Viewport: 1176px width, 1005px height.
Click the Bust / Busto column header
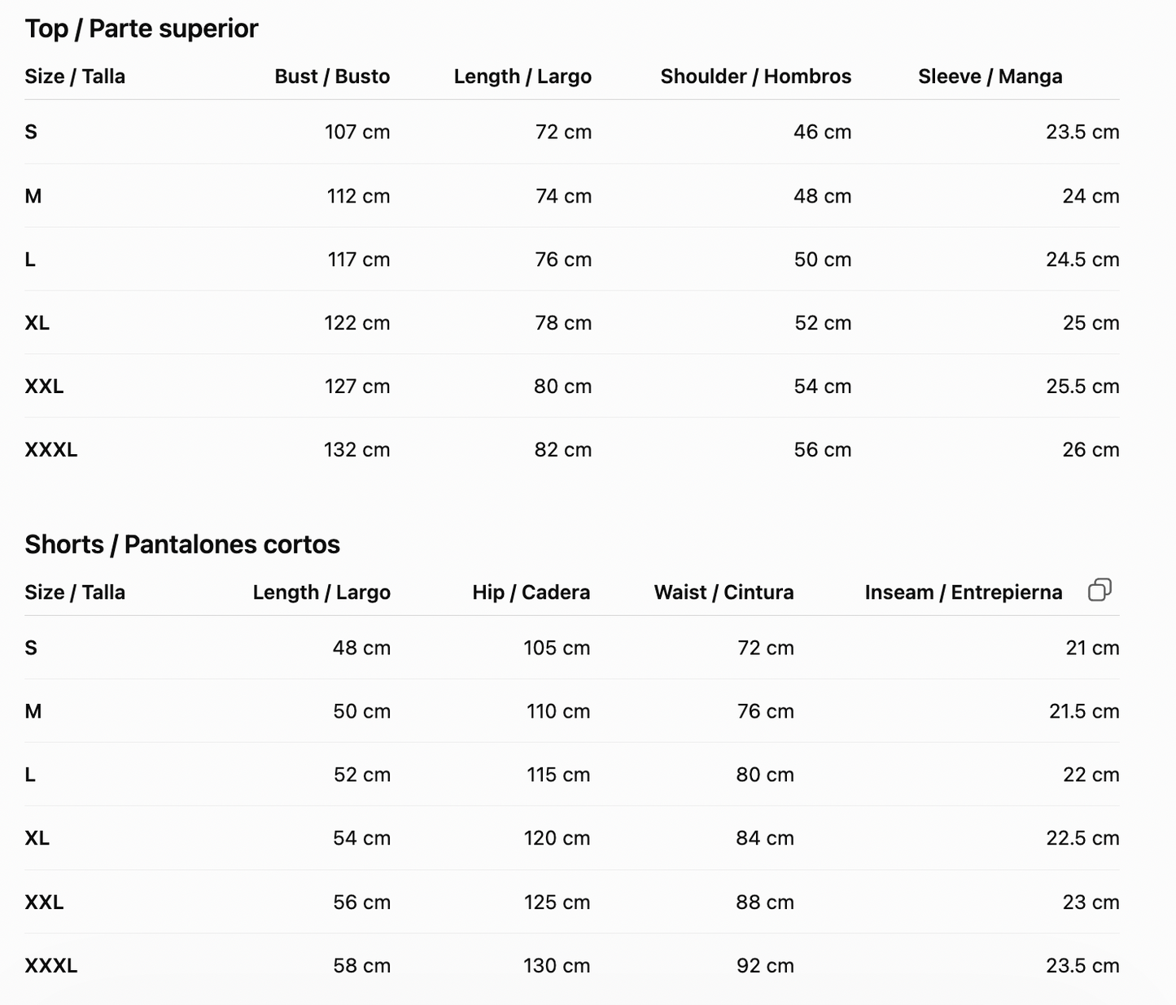tap(332, 76)
